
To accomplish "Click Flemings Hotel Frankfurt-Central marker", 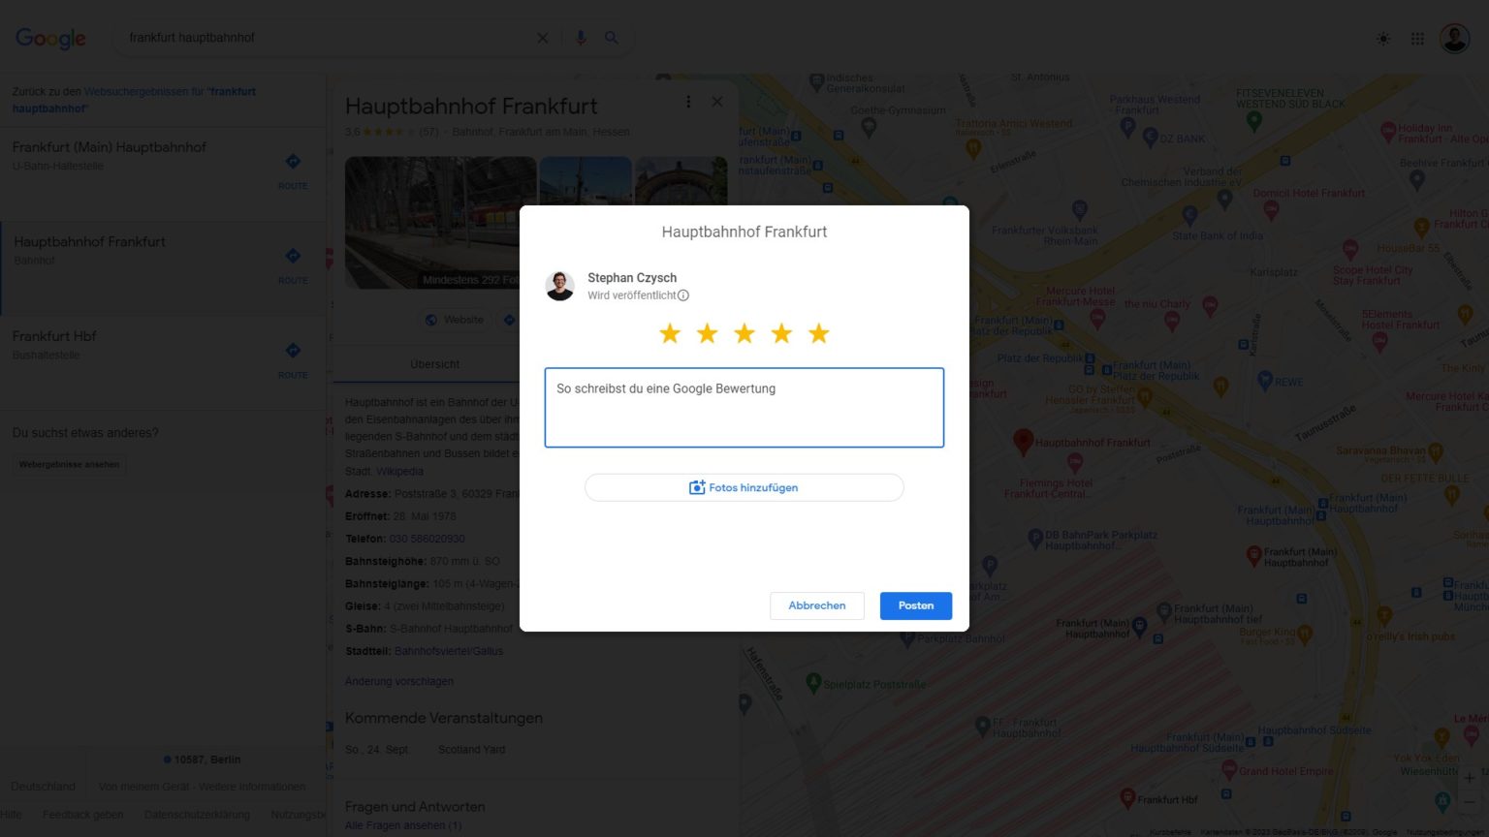I will pos(1074,462).
